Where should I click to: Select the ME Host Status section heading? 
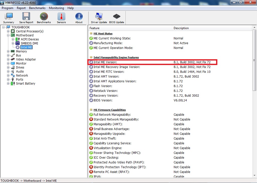click(x=103, y=33)
